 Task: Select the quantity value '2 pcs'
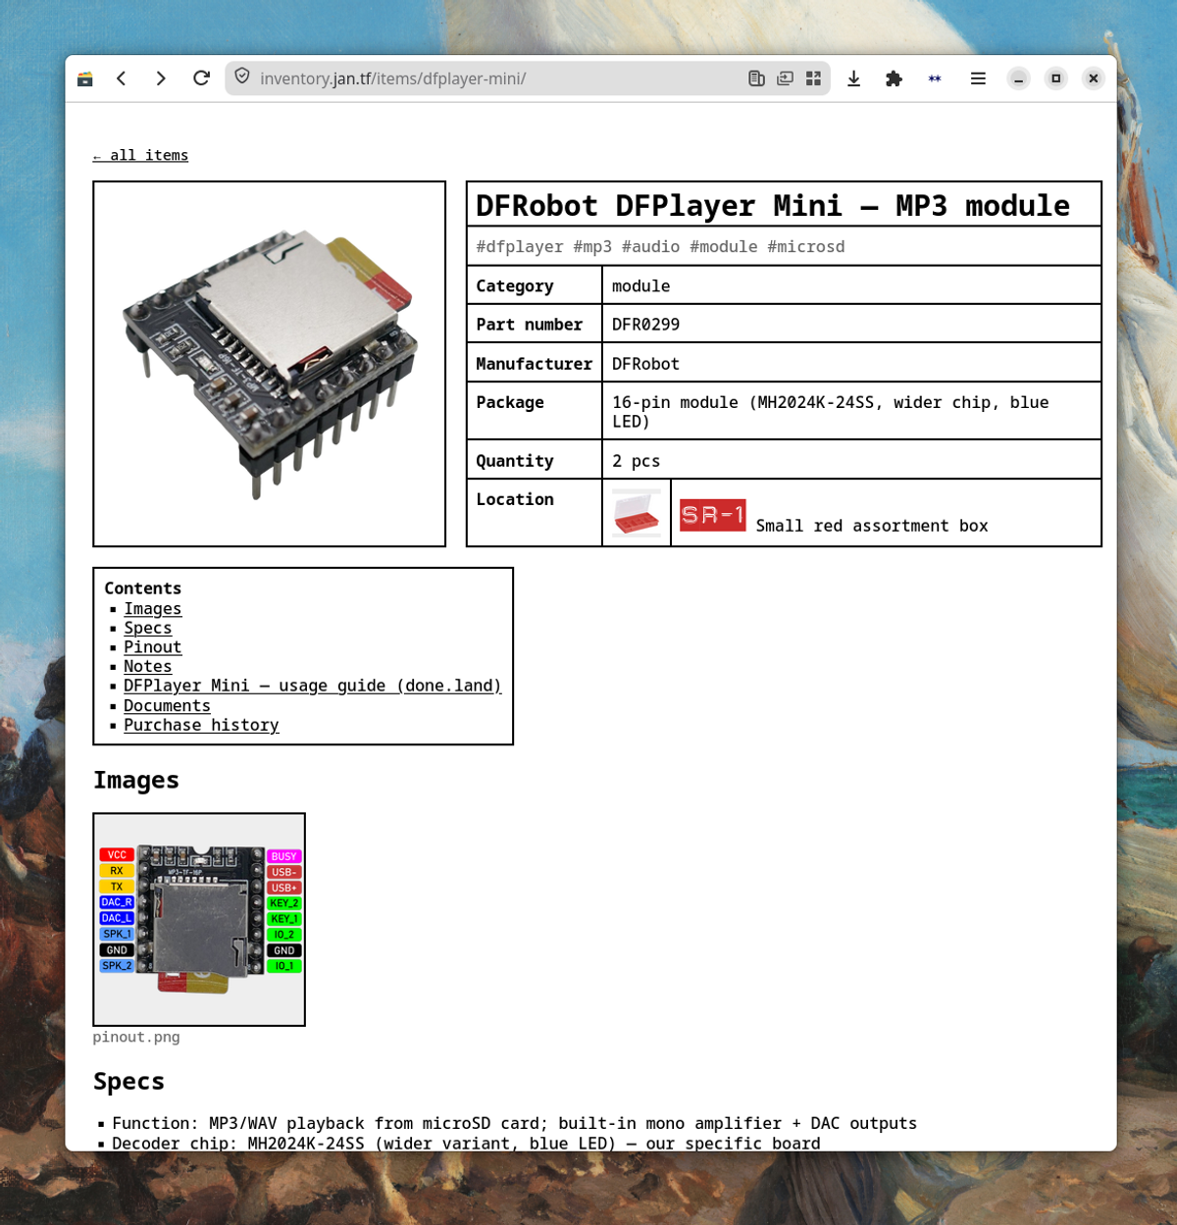tap(636, 461)
